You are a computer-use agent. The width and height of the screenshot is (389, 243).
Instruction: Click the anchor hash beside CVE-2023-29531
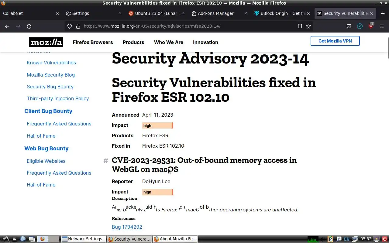106,160
